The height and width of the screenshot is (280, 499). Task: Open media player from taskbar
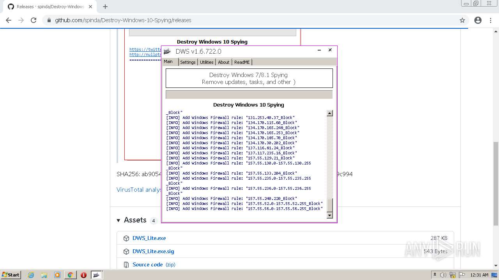(x=57, y=275)
